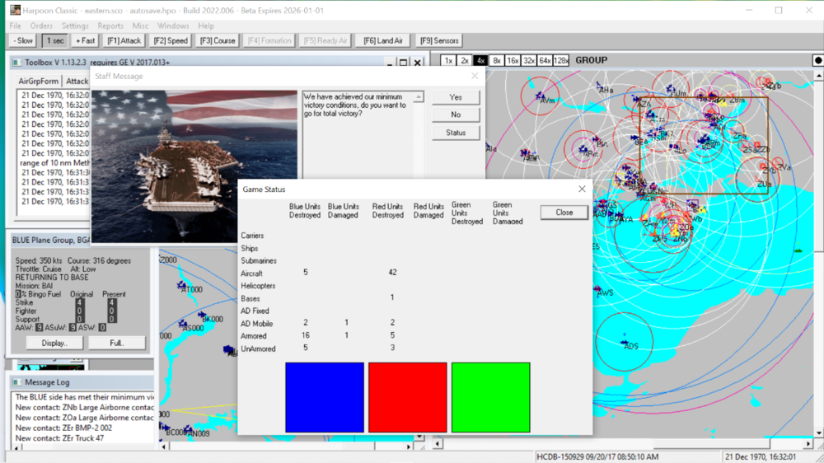Click 'New contact: ZEr BMP-2 002' log entry

[63, 428]
